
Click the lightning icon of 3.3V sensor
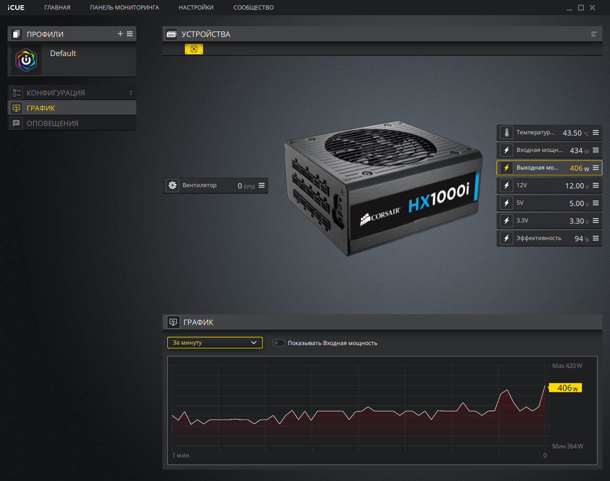[x=507, y=220]
